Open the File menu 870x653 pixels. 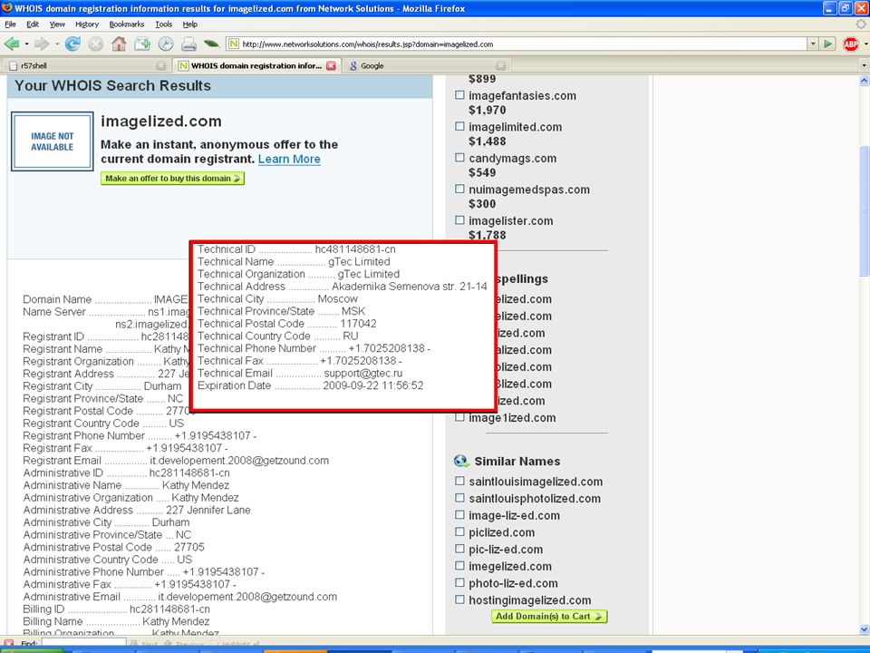(11, 24)
